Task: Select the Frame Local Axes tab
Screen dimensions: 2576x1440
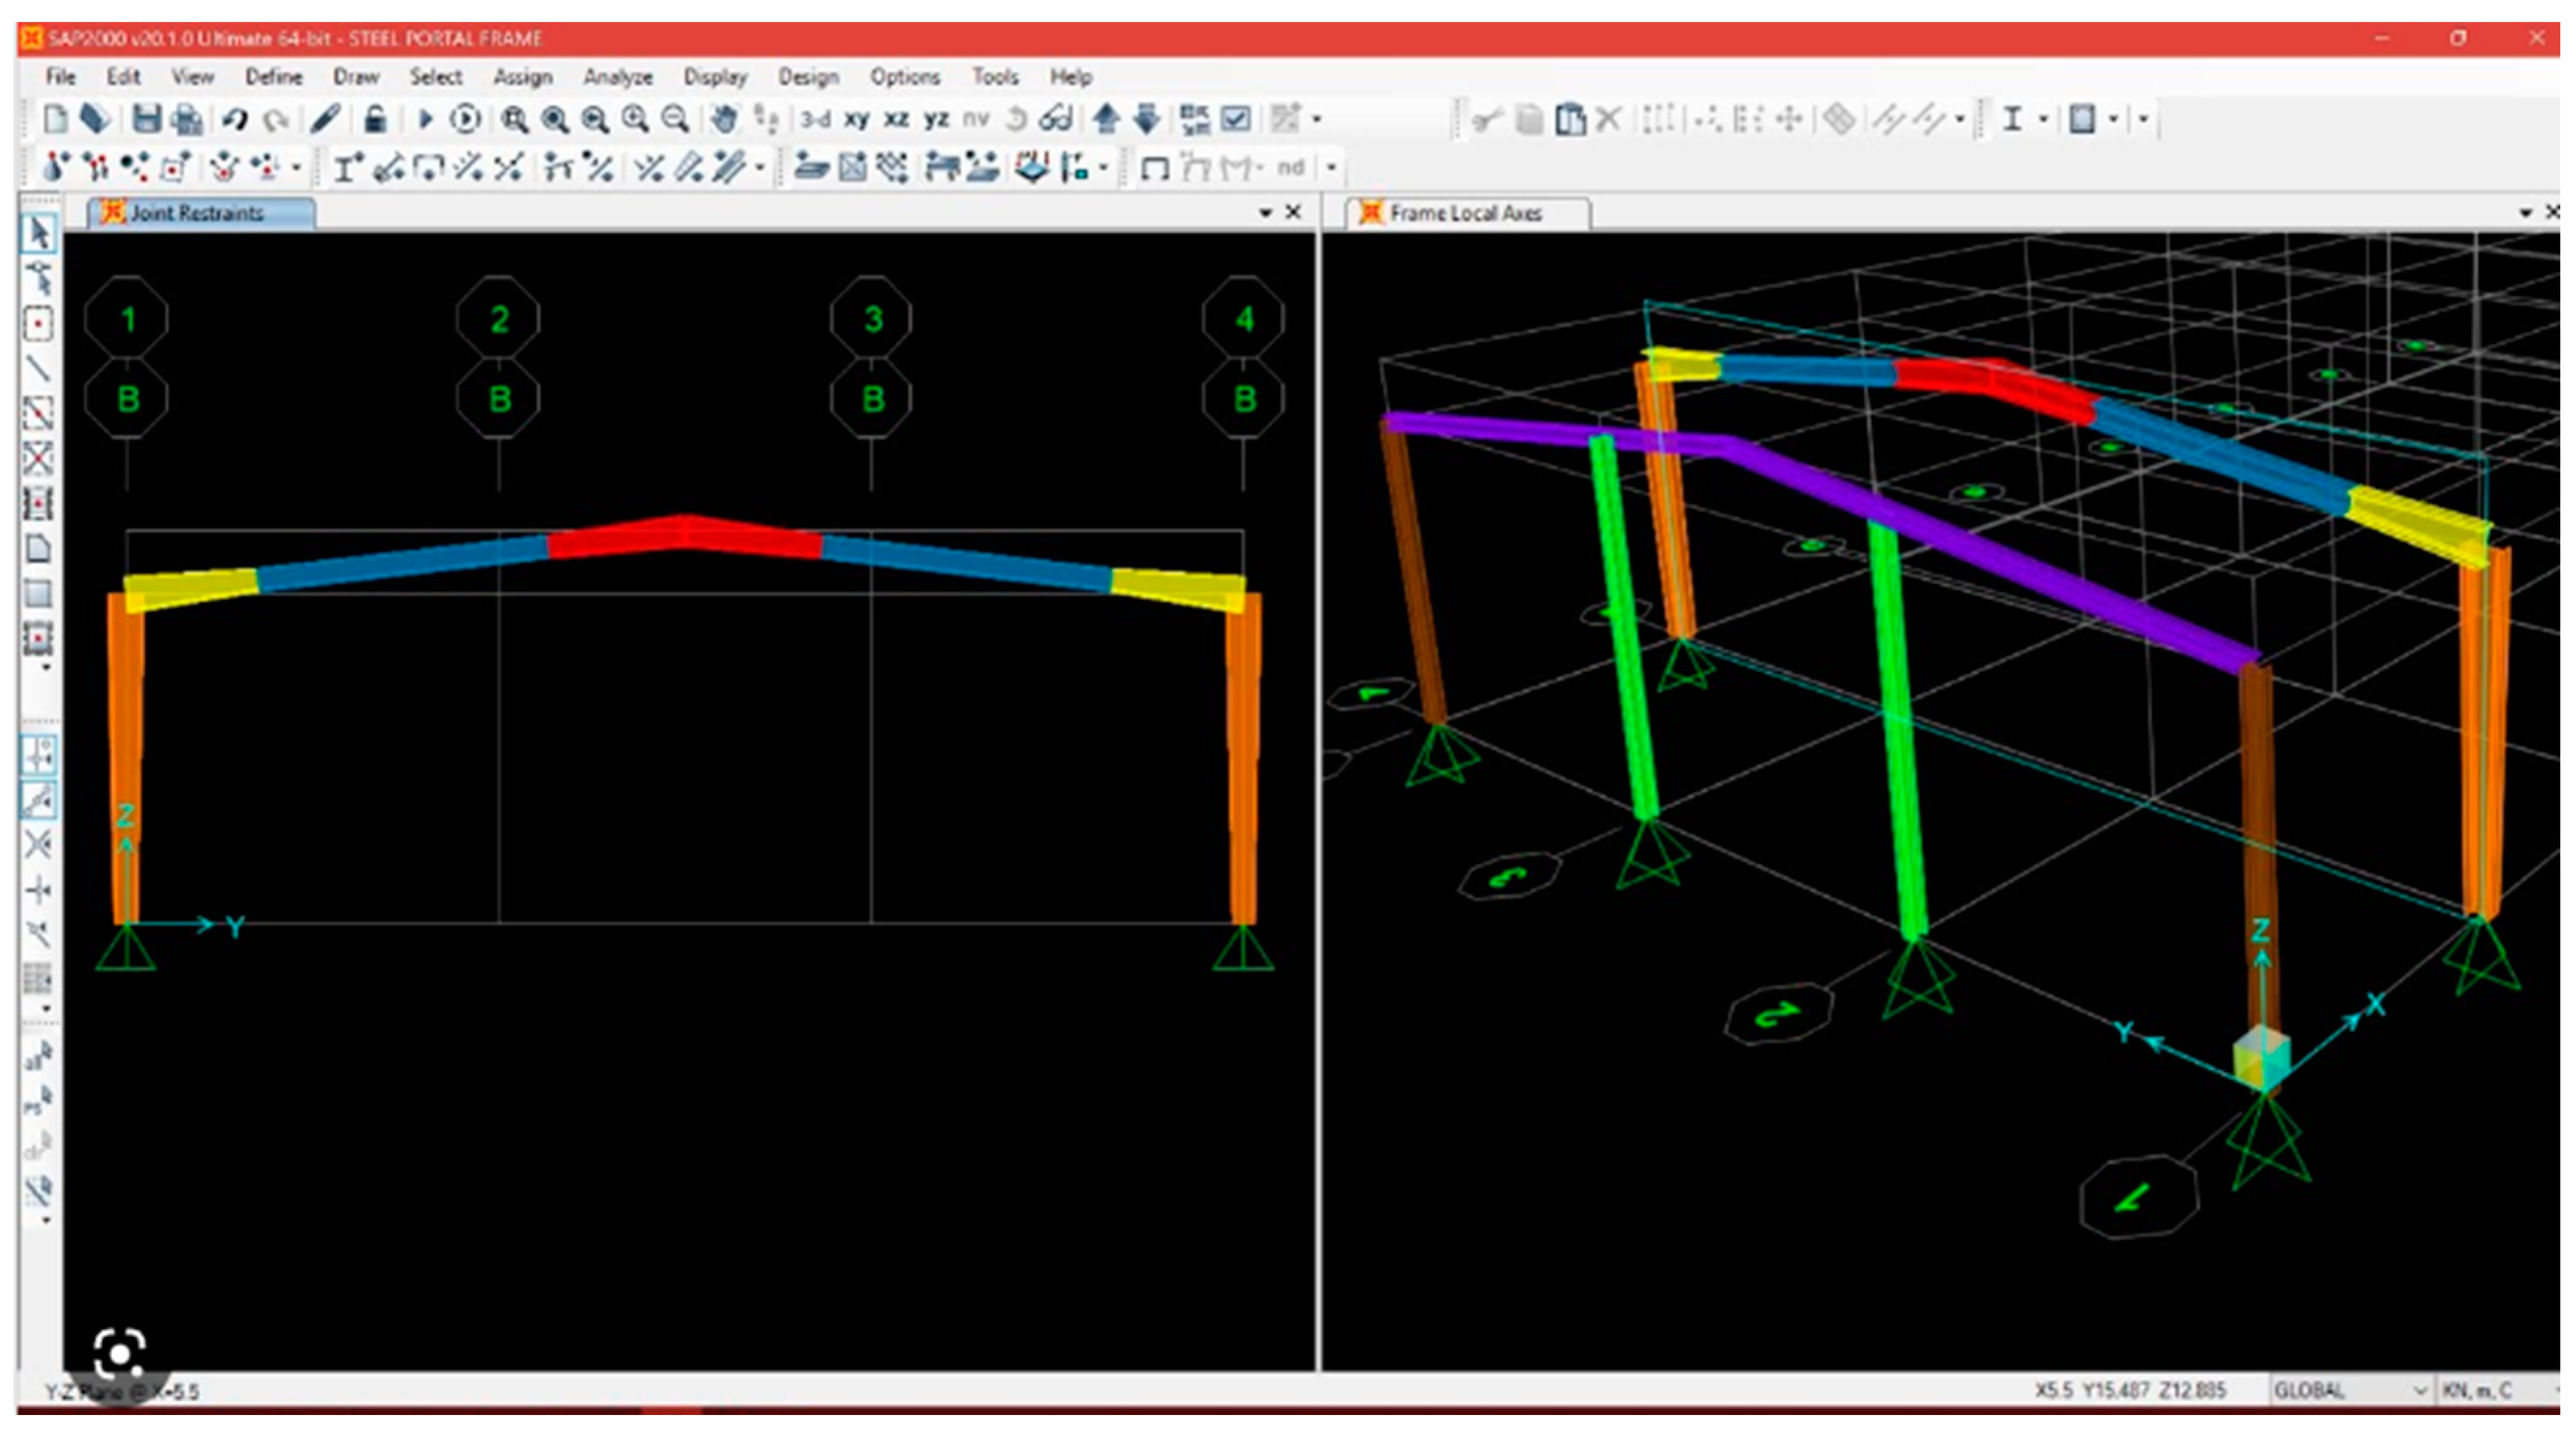Action: [1464, 213]
